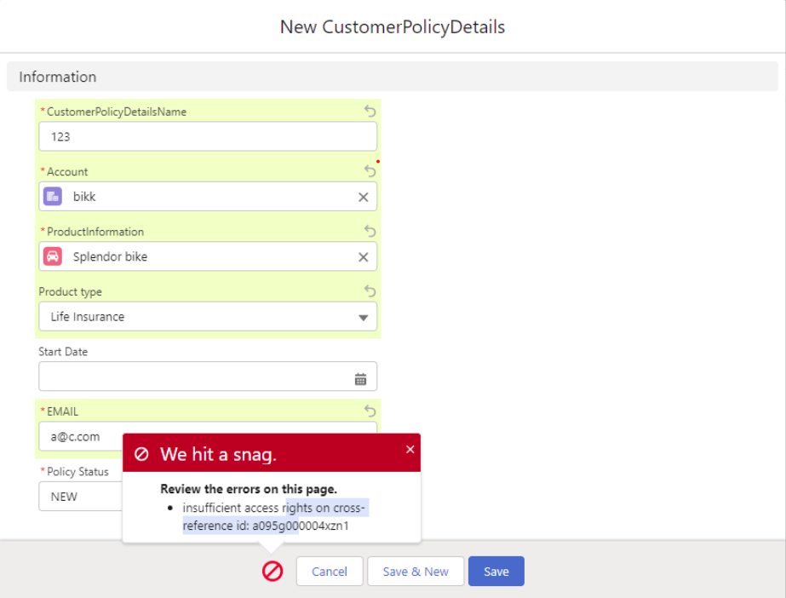Edit the CustomerPolicyDetailsName field with 123
786x598 pixels.
pos(208,136)
